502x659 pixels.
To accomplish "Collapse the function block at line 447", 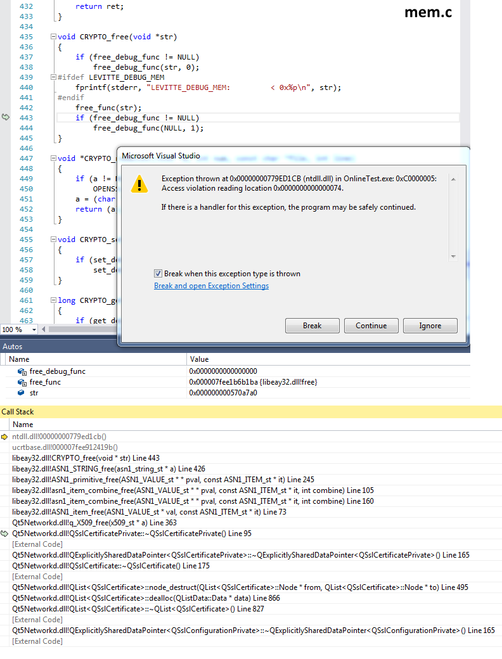I will click(x=53, y=158).
